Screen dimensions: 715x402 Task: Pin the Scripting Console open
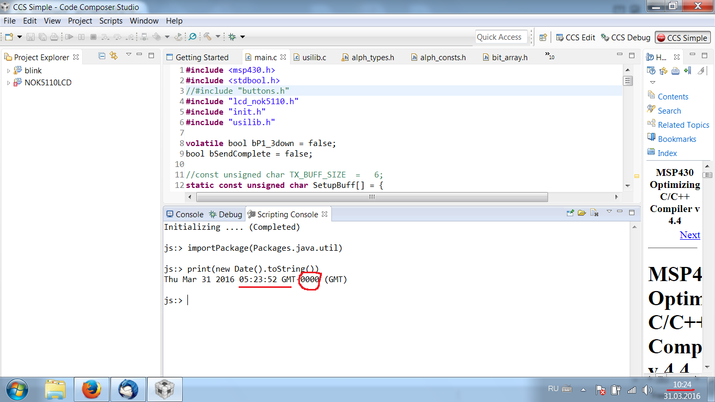click(570, 213)
